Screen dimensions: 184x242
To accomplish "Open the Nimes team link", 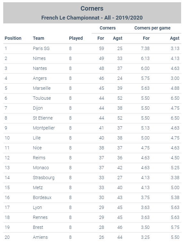I will [x=39, y=58].
